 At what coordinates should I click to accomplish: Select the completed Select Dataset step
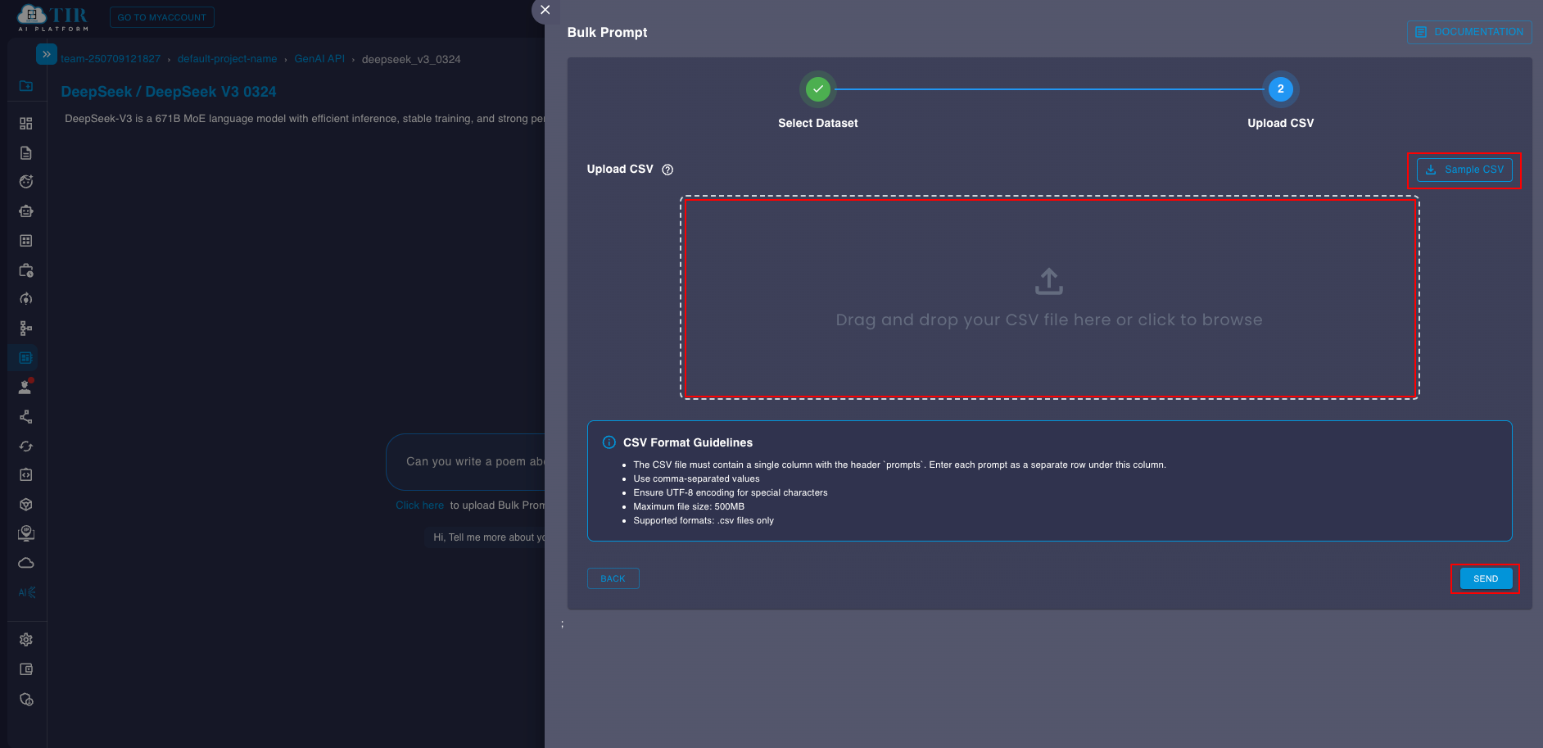(x=817, y=89)
